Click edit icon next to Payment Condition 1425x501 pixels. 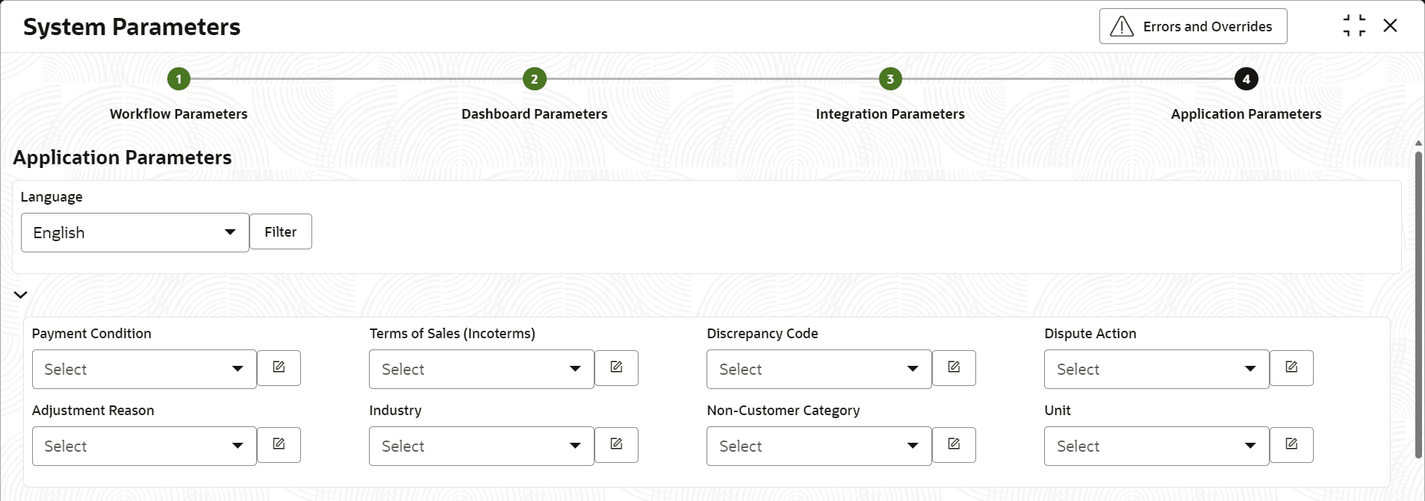pyautogui.click(x=279, y=368)
